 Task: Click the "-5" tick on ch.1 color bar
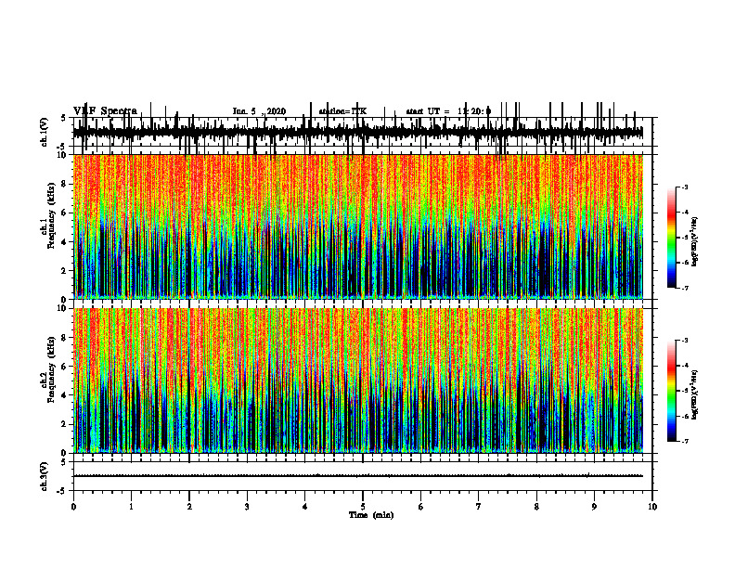(x=685, y=238)
